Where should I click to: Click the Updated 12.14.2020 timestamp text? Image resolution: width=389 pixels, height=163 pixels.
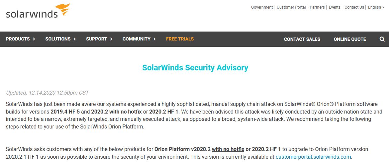coord(47,93)
